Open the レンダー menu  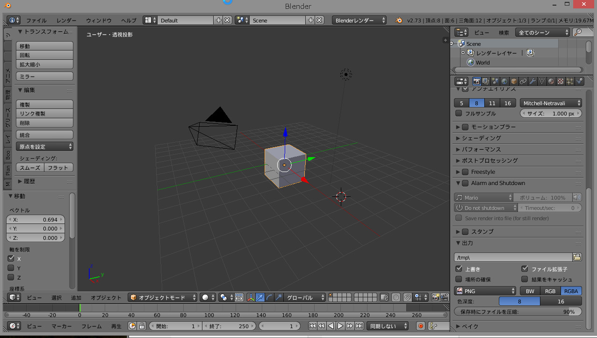coord(66,21)
